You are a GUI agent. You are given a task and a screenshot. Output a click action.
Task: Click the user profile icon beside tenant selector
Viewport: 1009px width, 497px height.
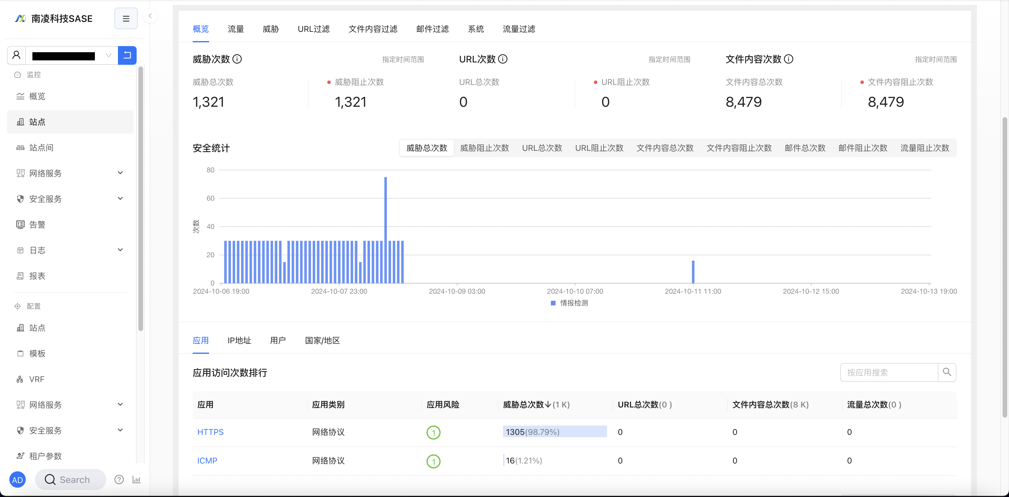16,55
